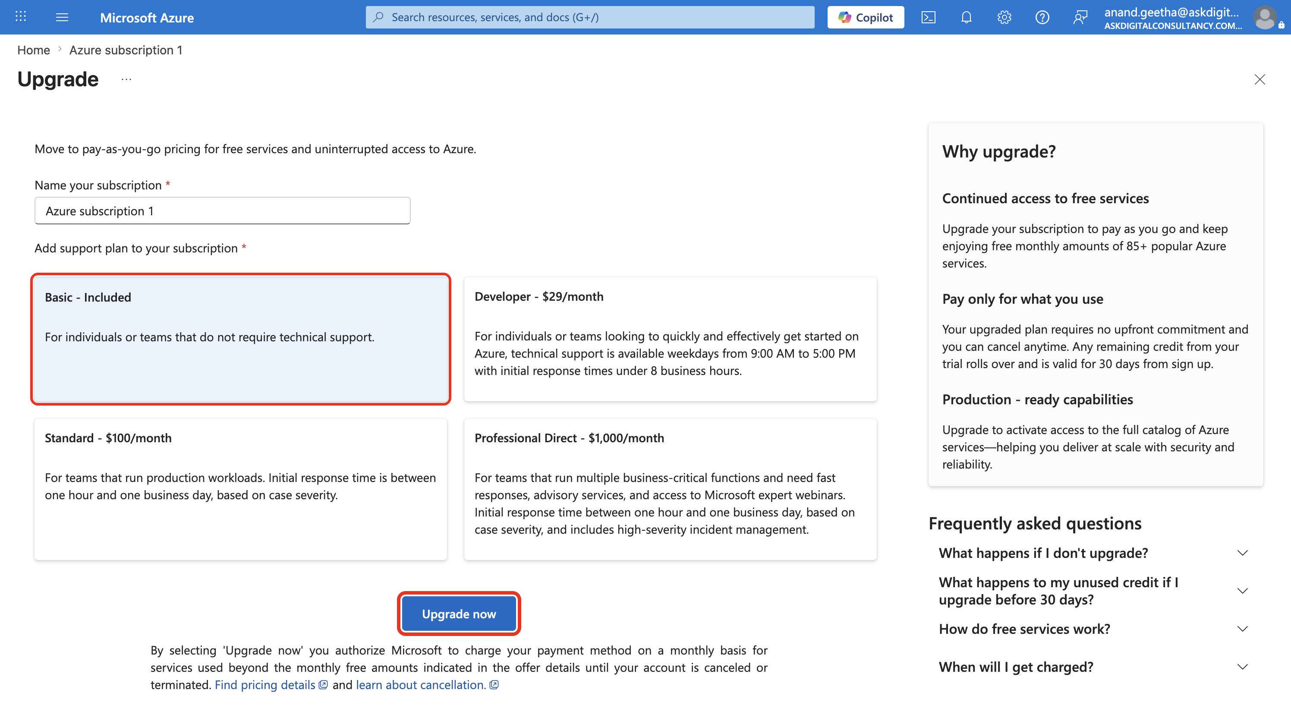Open the portal settings gear
Image resolution: width=1291 pixels, height=705 pixels.
click(x=1004, y=18)
